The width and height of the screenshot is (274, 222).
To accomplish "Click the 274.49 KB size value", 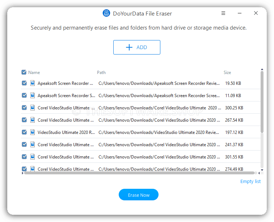I will 234,169.
